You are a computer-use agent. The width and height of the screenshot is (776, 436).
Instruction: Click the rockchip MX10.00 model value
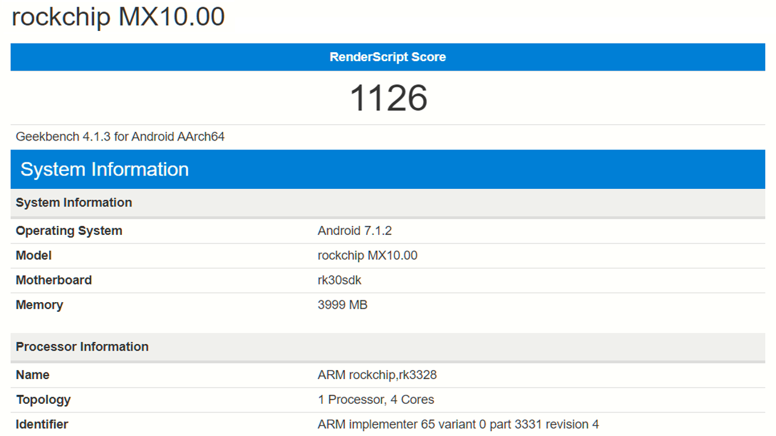click(x=367, y=256)
